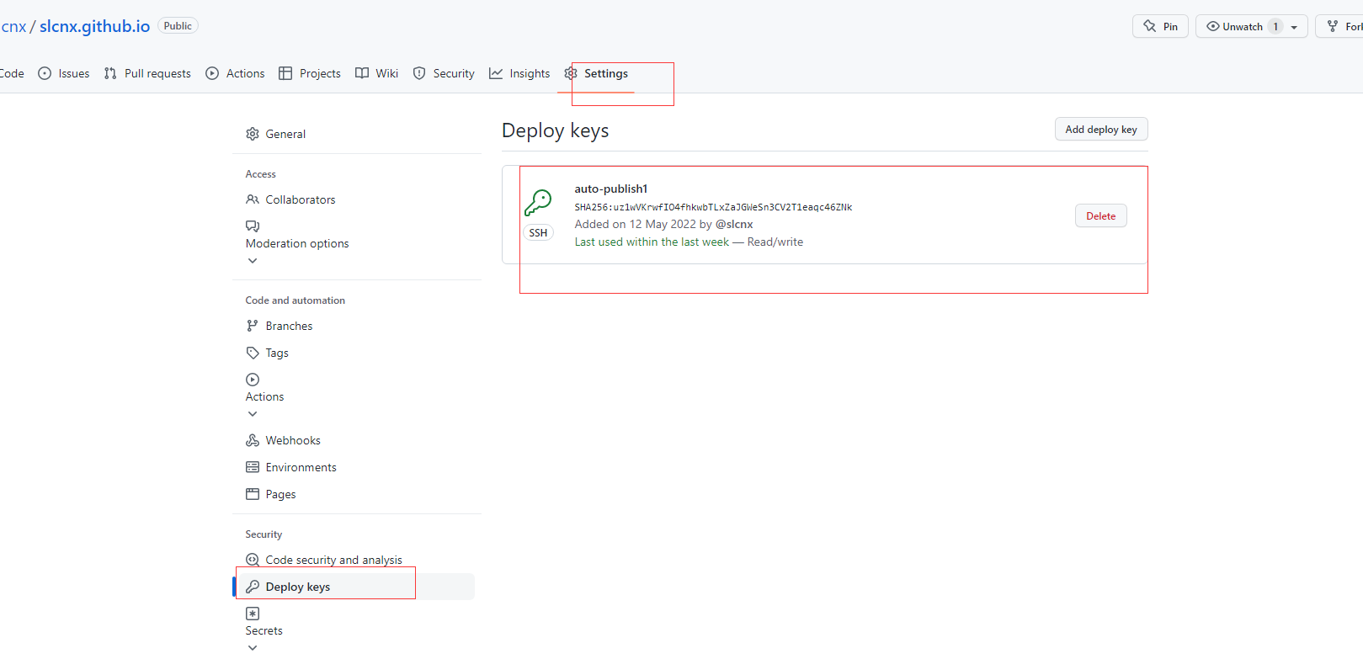This screenshot has height=659, width=1363.
Task: Click the Wiki book icon
Action: [362, 73]
